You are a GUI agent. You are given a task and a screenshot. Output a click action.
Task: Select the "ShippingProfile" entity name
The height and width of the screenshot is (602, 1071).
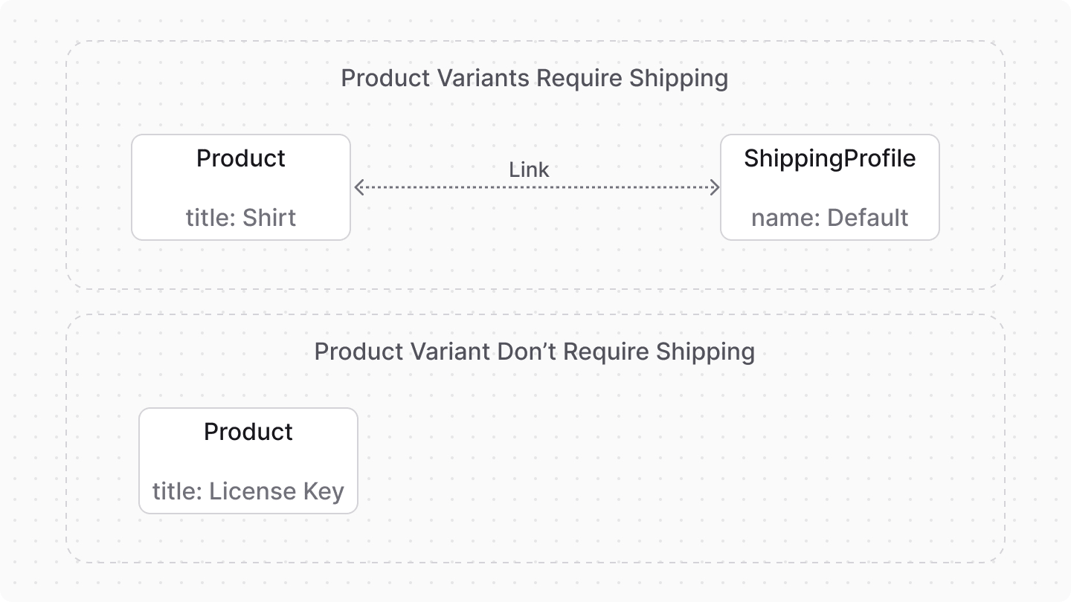coord(830,158)
